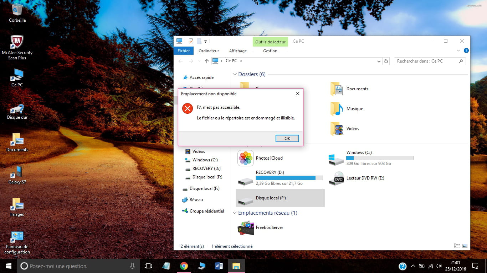The image size is (487, 273).
Task: Go up one level with the up arrow
Action: pos(207,61)
